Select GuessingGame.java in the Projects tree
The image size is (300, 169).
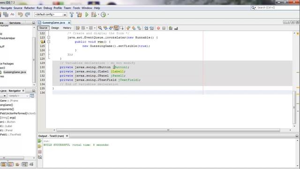tap(15, 72)
